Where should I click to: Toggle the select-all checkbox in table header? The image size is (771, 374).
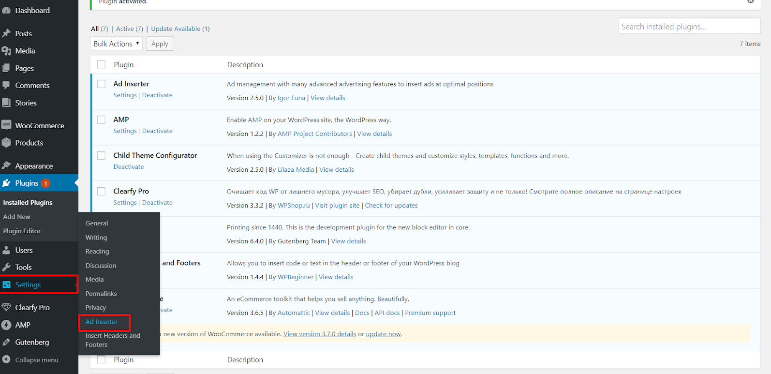(101, 64)
